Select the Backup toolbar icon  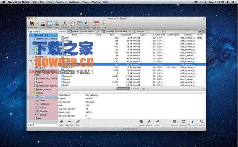(87, 24)
